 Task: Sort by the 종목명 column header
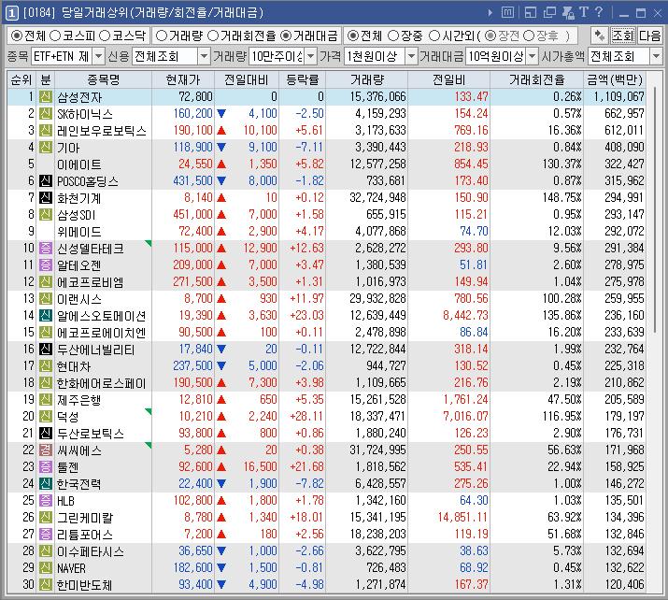point(103,79)
